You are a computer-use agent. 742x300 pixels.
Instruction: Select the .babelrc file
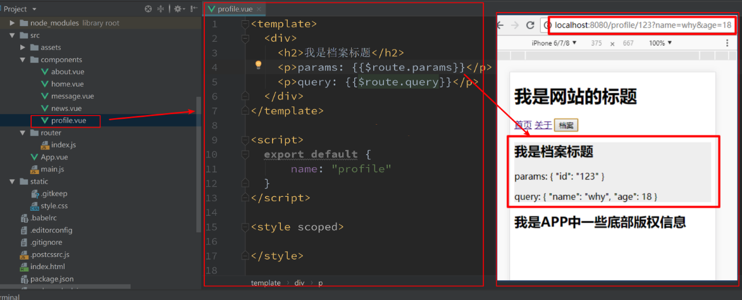pos(39,218)
